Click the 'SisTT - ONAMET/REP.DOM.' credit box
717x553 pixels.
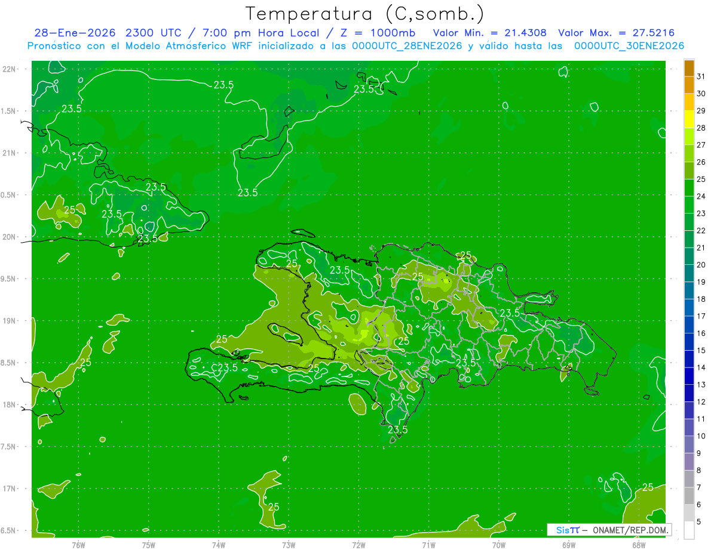[x=609, y=530]
